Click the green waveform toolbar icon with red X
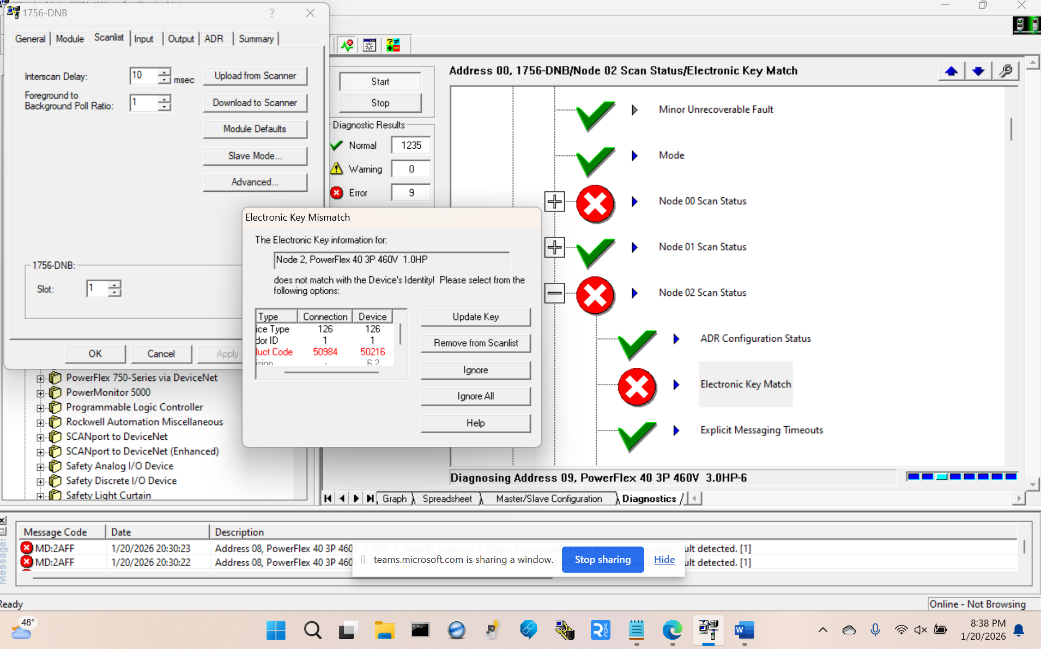The image size is (1041, 649). tap(347, 45)
